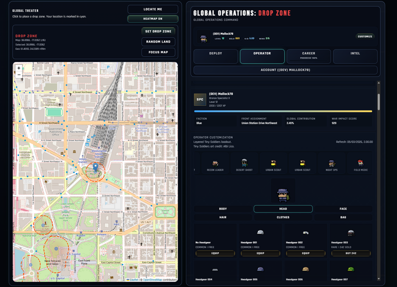Screen dimensions: 397x287
Task: Click the SPC rank badge
Action: 200,99
